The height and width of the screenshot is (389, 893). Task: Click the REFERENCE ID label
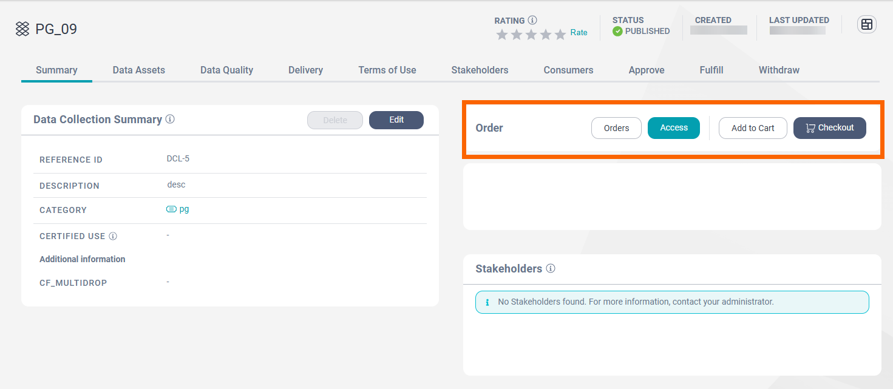coord(71,160)
